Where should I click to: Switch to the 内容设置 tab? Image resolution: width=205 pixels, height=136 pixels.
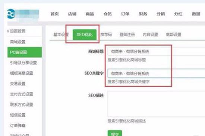150,35
